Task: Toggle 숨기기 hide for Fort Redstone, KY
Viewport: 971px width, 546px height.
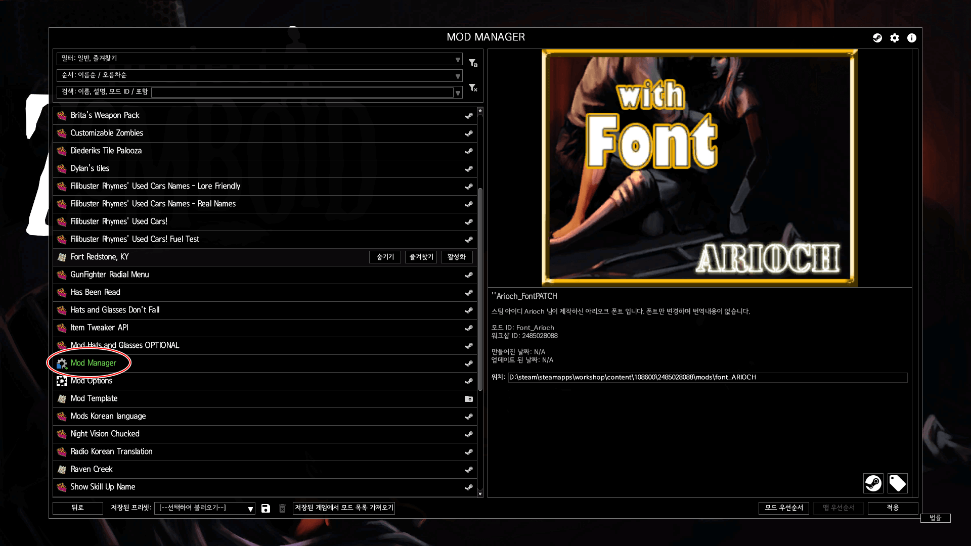Action: pos(385,257)
